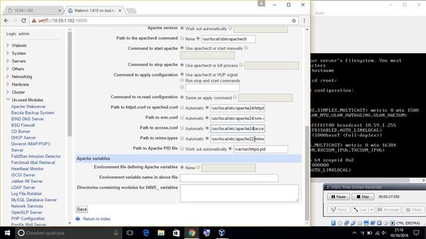The width and height of the screenshot is (426, 239).
Task: Open the MySQL Database Server module
Action: [x=34, y=200]
